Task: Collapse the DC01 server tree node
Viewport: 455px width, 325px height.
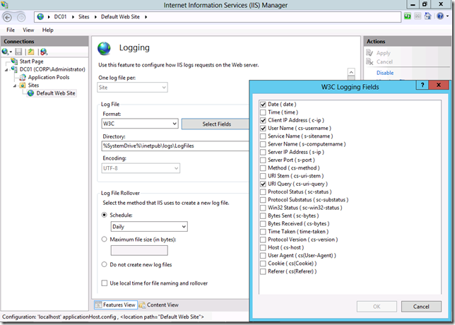Action: click(x=6, y=70)
